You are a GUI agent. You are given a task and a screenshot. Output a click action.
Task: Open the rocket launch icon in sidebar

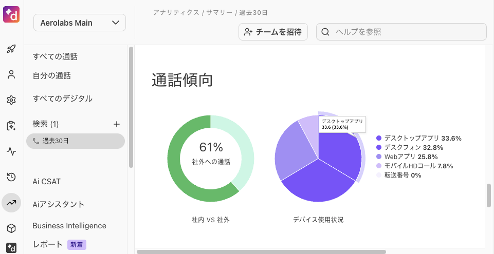coord(11,49)
